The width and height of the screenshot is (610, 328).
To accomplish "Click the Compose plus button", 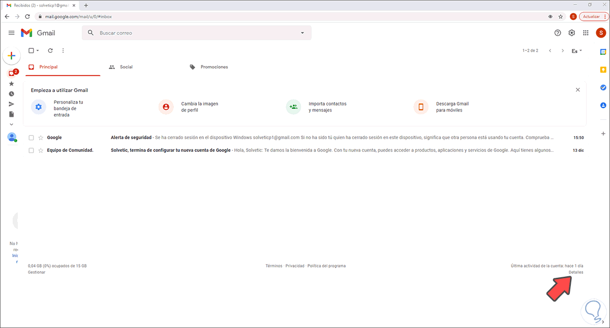I will click(11, 56).
